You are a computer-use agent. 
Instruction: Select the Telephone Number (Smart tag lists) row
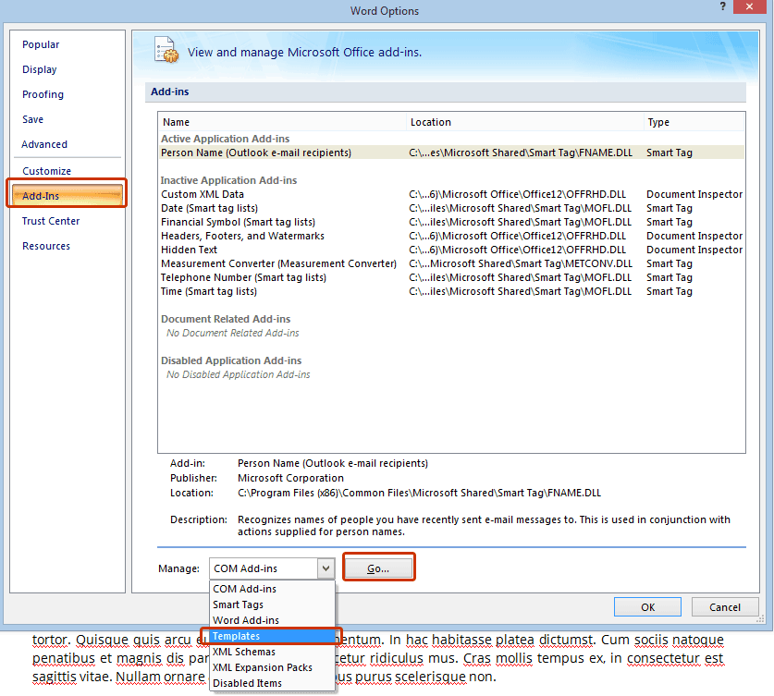click(451, 276)
